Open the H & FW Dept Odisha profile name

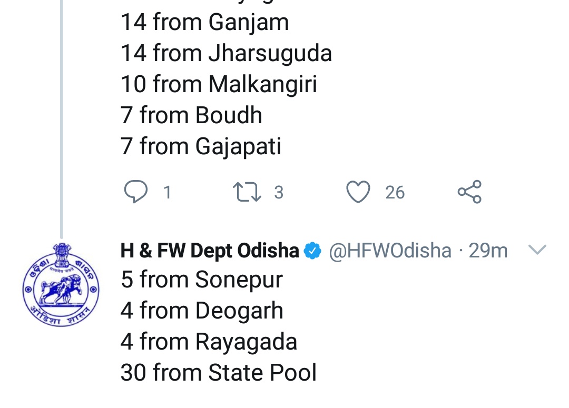[x=210, y=251]
